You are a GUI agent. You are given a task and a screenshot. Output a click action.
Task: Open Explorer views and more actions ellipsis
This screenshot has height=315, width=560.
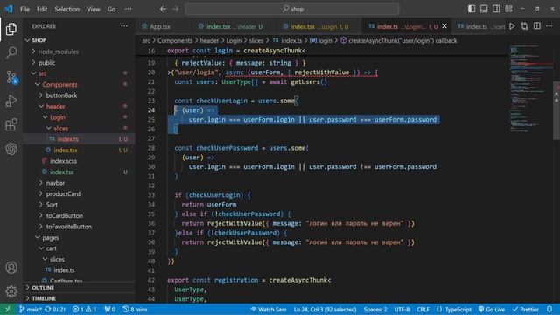point(124,26)
